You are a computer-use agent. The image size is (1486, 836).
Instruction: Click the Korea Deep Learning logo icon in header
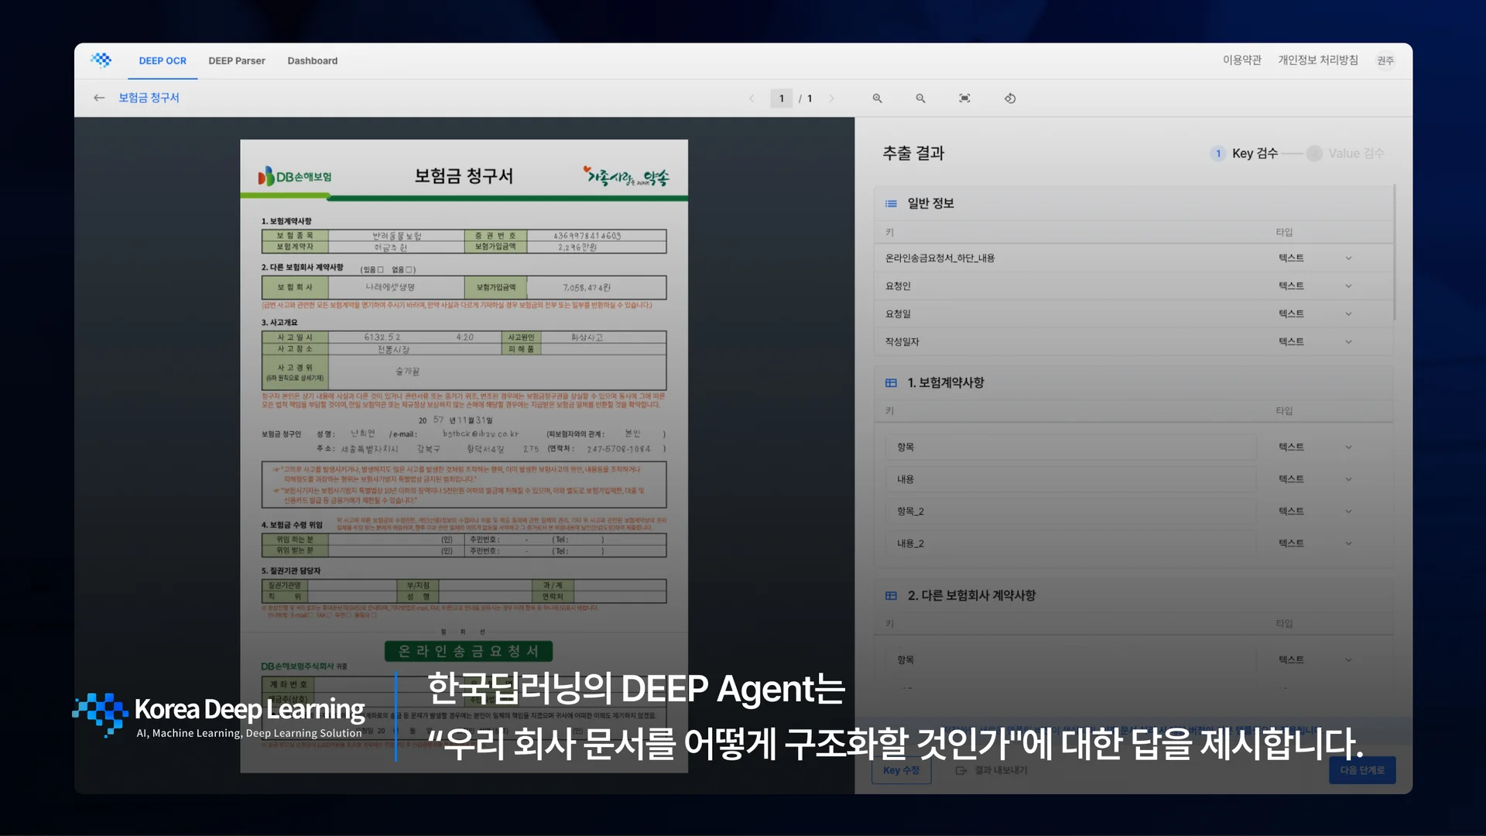click(x=101, y=60)
